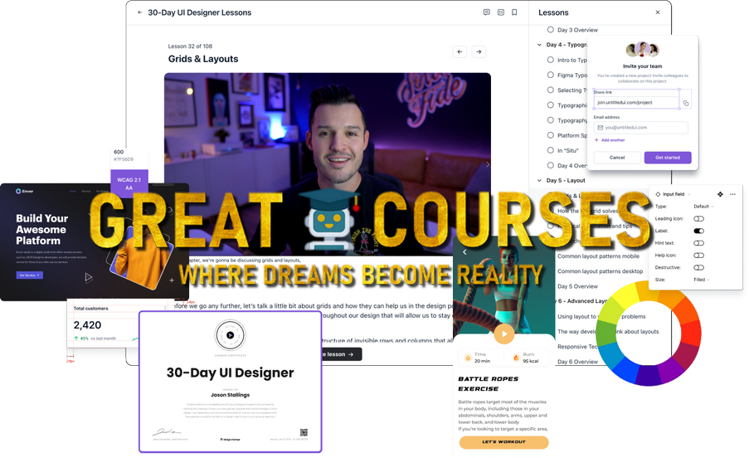Click the LET'S WORKOUT button
Screen dimensions: 749x458
[503, 442]
